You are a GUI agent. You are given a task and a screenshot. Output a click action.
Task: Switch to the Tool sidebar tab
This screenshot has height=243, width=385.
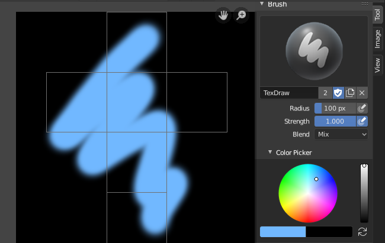(x=378, y=14)
